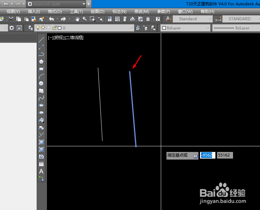This screenshot has width=260, height=210.
Task: Open the Layer Properties Manager icon
Action: pos(30,28)
